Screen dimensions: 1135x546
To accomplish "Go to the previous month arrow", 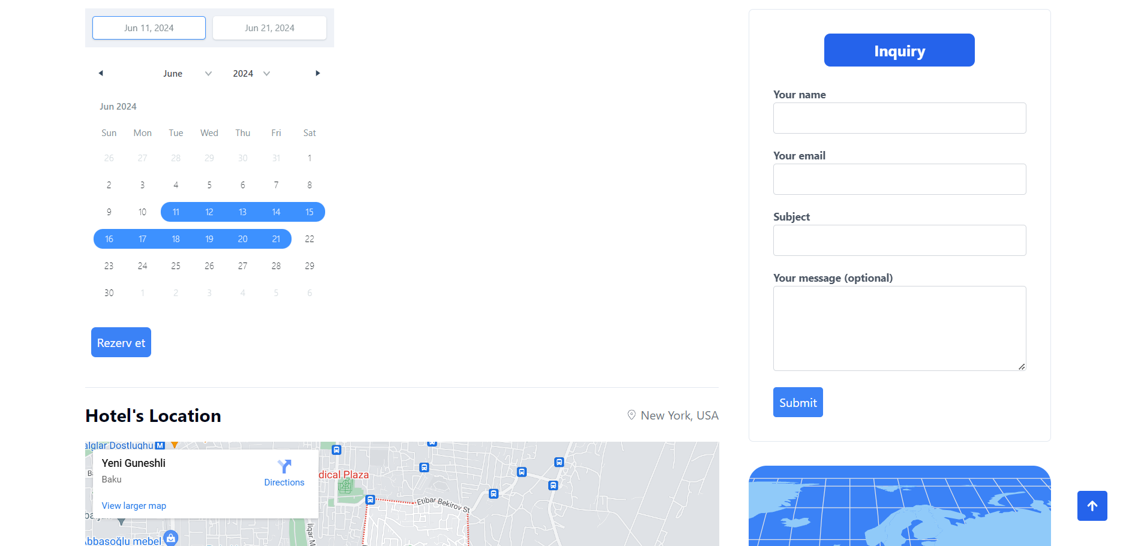I will pyautogui.click(x=101, y=73).
